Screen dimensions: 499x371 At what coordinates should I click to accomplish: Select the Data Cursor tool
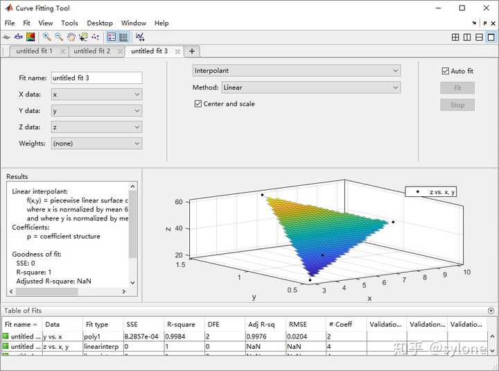point(83,37)
